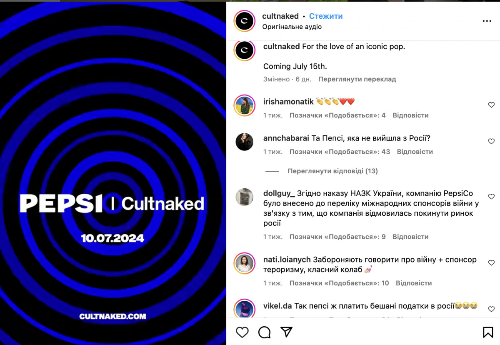Like dollguy_'s comment with heart
Image resolution: width=500 pixels, height=345 pixels.
[491, 196]
